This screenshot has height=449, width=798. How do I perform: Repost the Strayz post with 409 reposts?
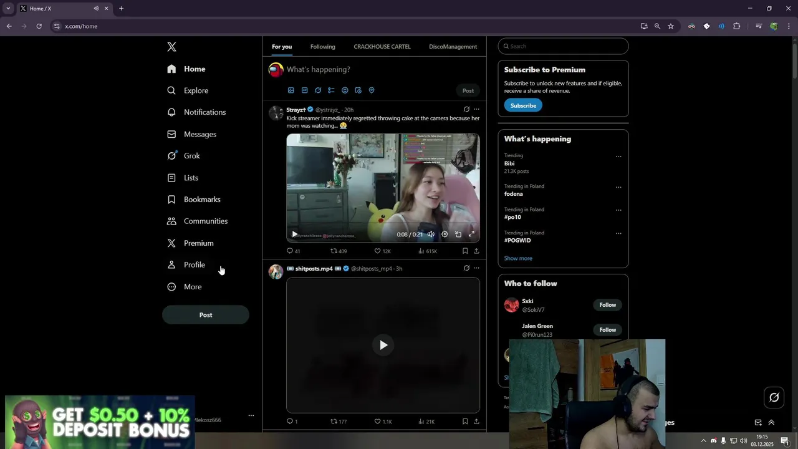339,251
